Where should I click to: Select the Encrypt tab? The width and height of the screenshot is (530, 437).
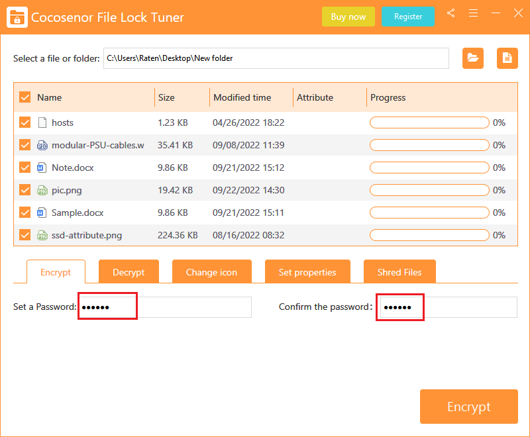click(56, 272)
